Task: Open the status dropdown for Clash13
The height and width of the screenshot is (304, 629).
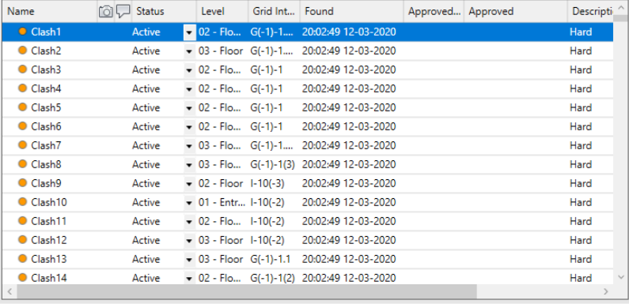Action: tap(189, 260)
